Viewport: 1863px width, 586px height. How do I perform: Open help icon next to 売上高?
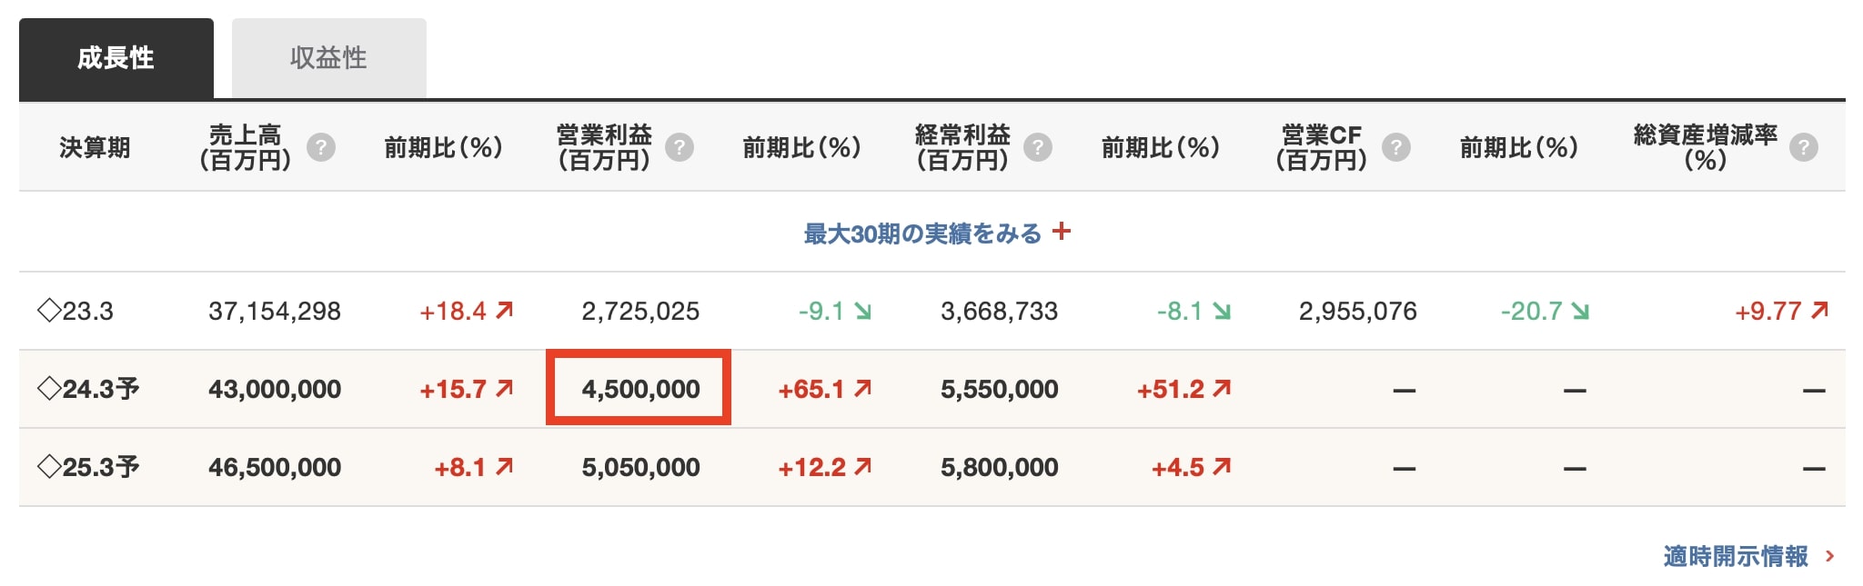(320, 147)
